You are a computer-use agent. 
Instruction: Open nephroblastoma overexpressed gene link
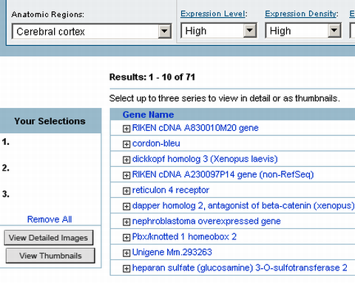(x=206, y=221)
